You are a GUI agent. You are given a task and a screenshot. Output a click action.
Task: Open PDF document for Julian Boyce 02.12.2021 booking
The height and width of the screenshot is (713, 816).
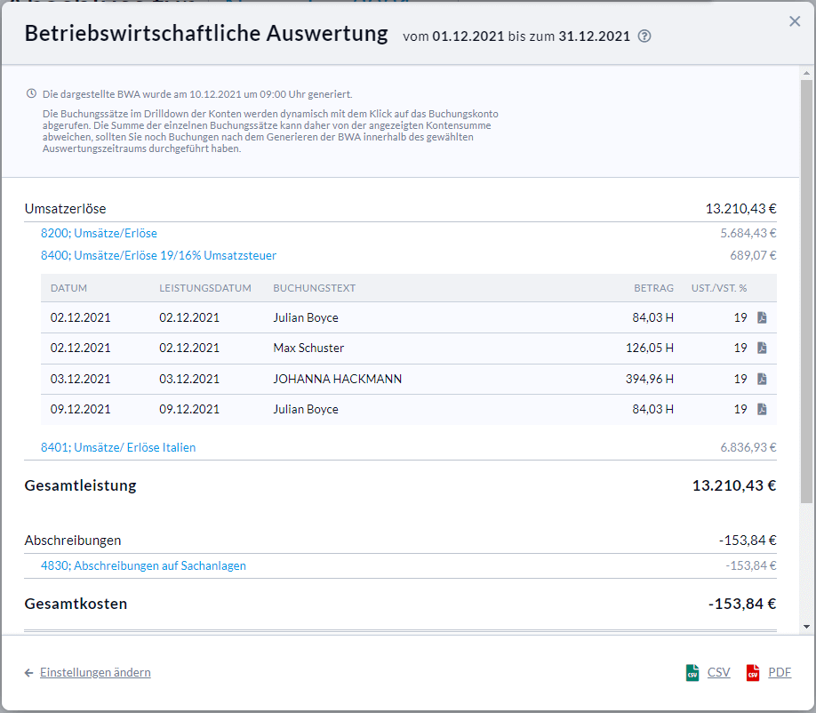(x=762, y=317)
